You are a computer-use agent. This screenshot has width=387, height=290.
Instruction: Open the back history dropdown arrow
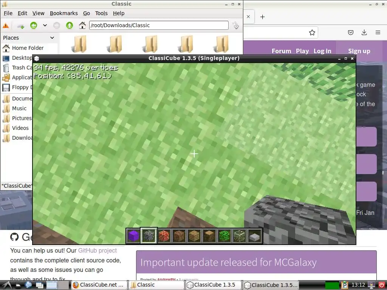point(45,25)
